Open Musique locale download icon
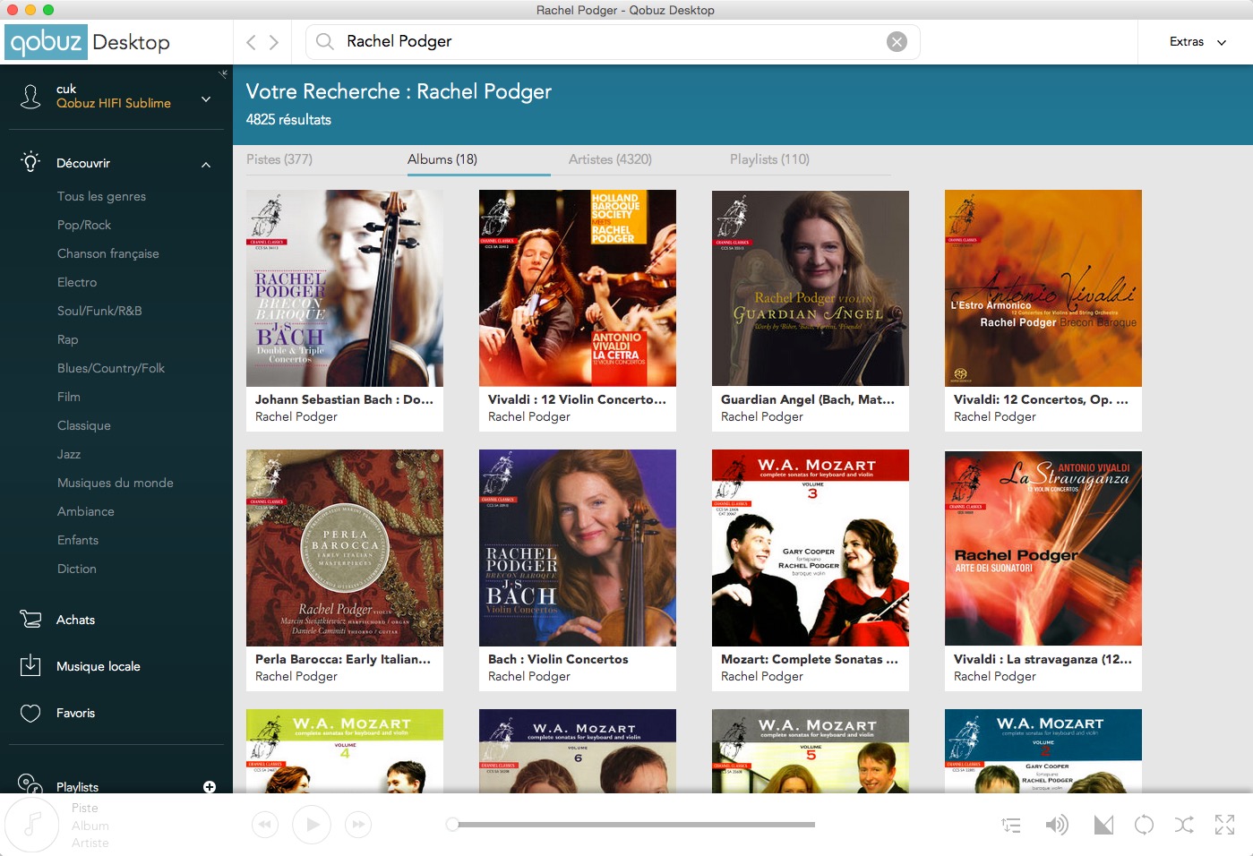 [x=30, y=665]
